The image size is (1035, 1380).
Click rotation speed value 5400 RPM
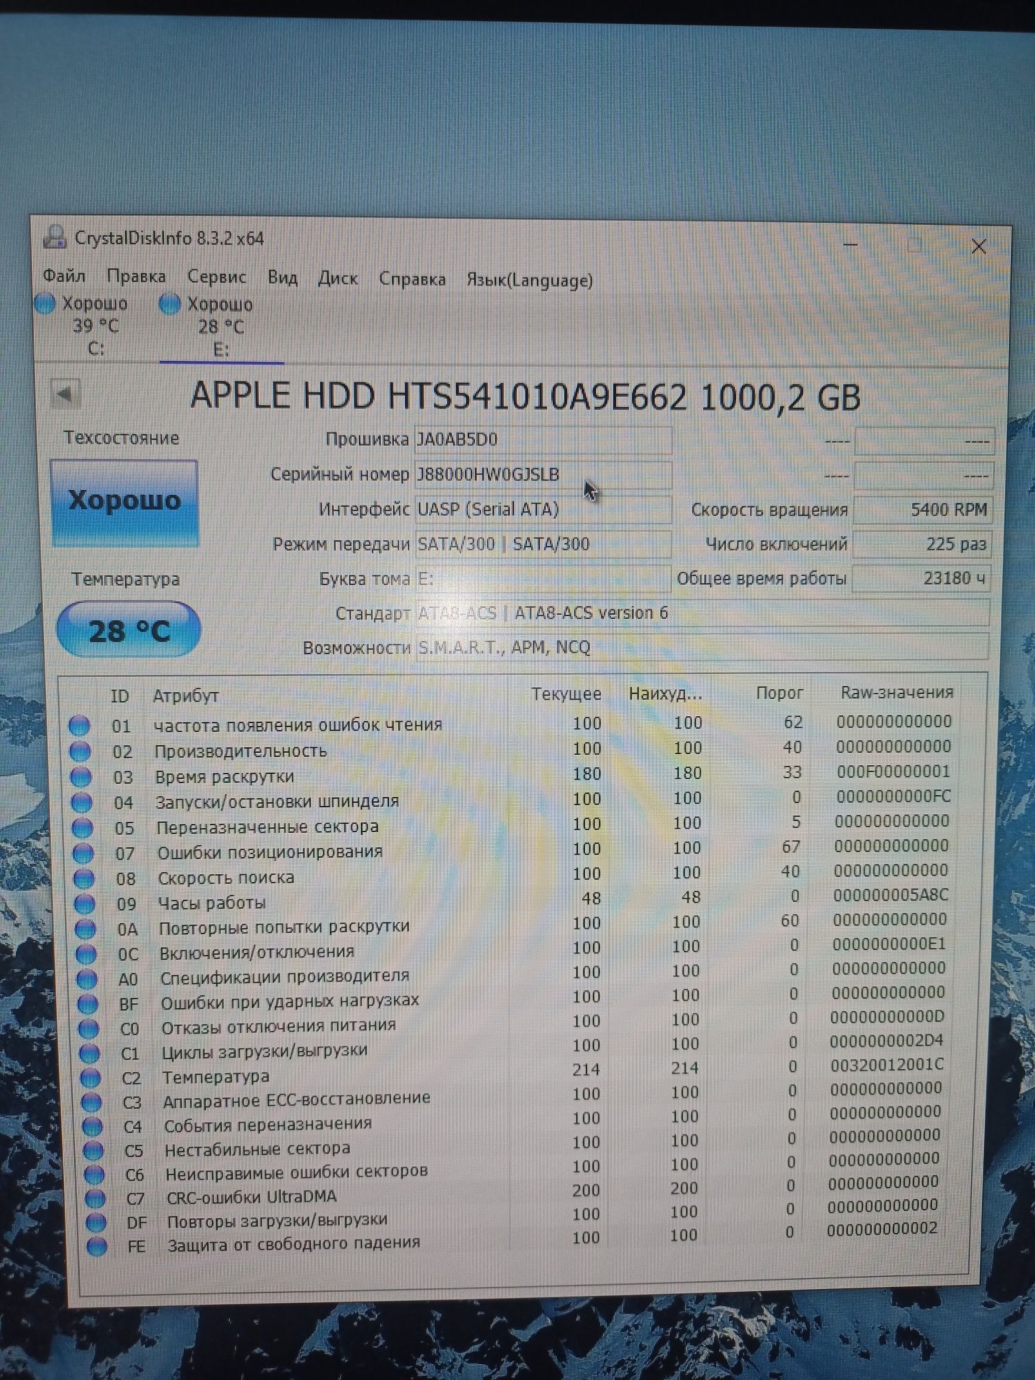point(923,510)
